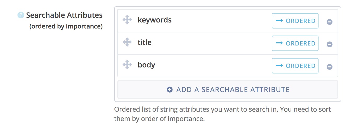The image size is (347, 137).
Task: Toggle the ORDERED setting for keywords
Action: 295,21
